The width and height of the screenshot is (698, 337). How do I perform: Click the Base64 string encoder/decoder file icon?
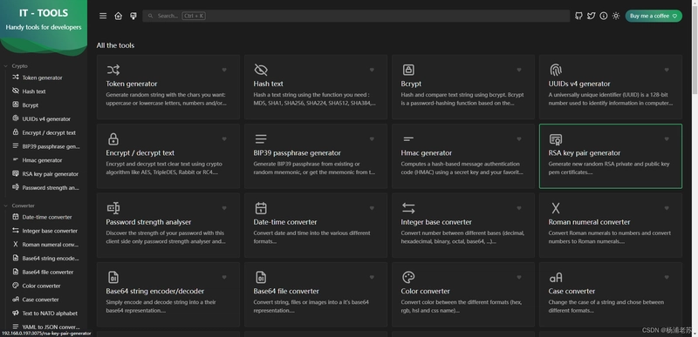click(x=113, y=277)
